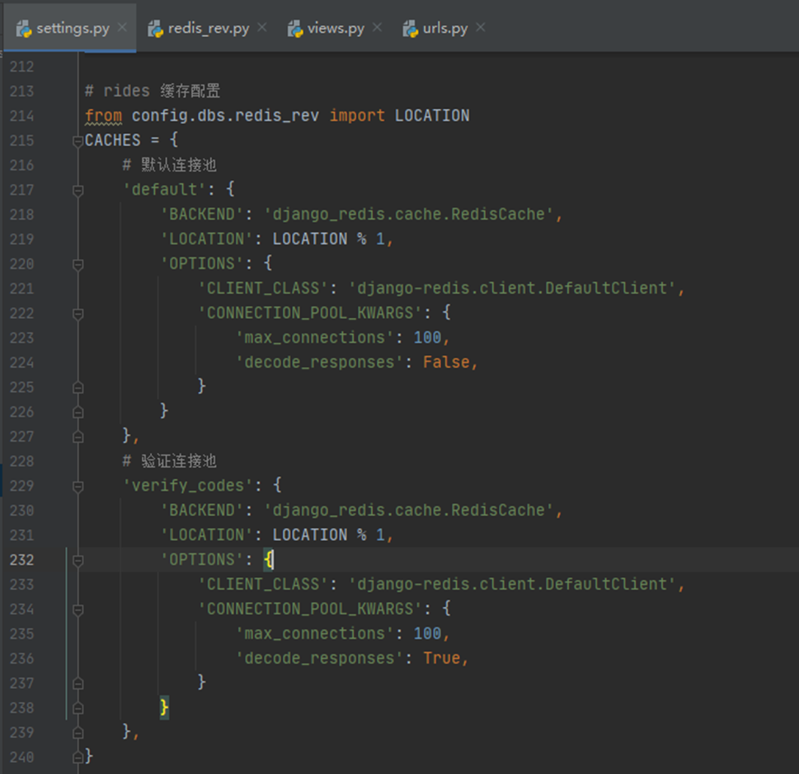Click the True value on line 236
The height and width of the screenshot is (774, 799).
(x=442, y=658)
